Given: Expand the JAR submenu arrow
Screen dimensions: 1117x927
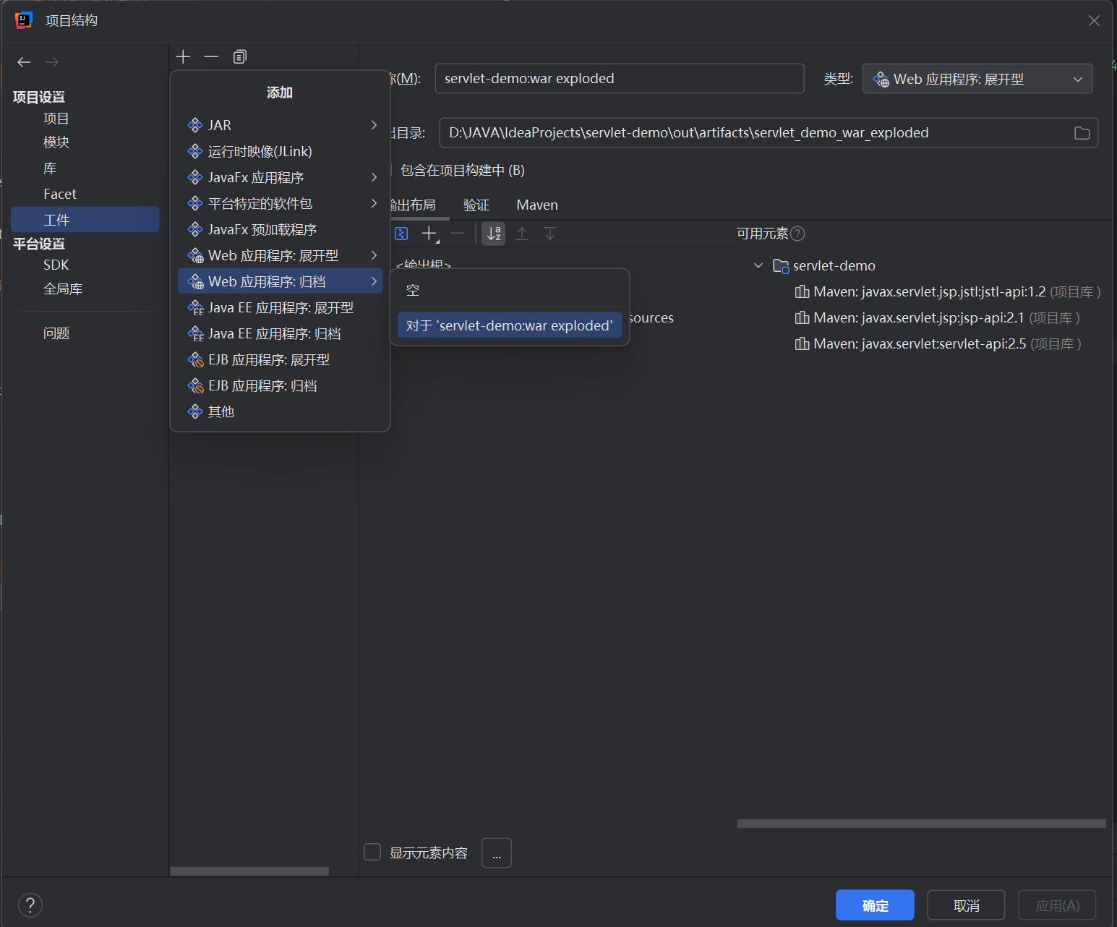Looking at the screenshot, I should (x=374, y=125).
